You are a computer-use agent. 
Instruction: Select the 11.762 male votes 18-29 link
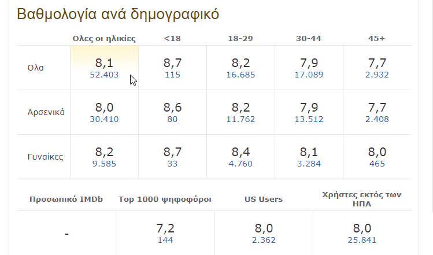coord(240,119)
